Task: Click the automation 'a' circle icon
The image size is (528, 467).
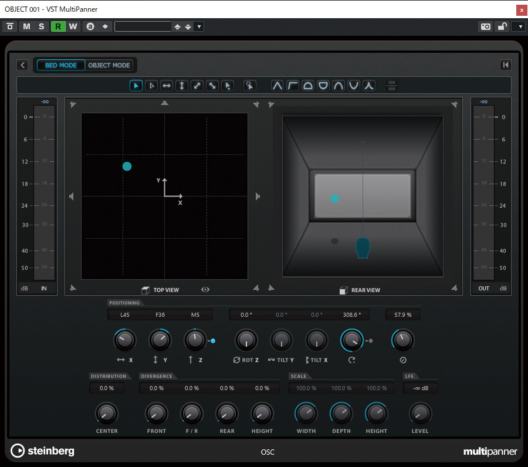Action: click(x=90, y=26)
